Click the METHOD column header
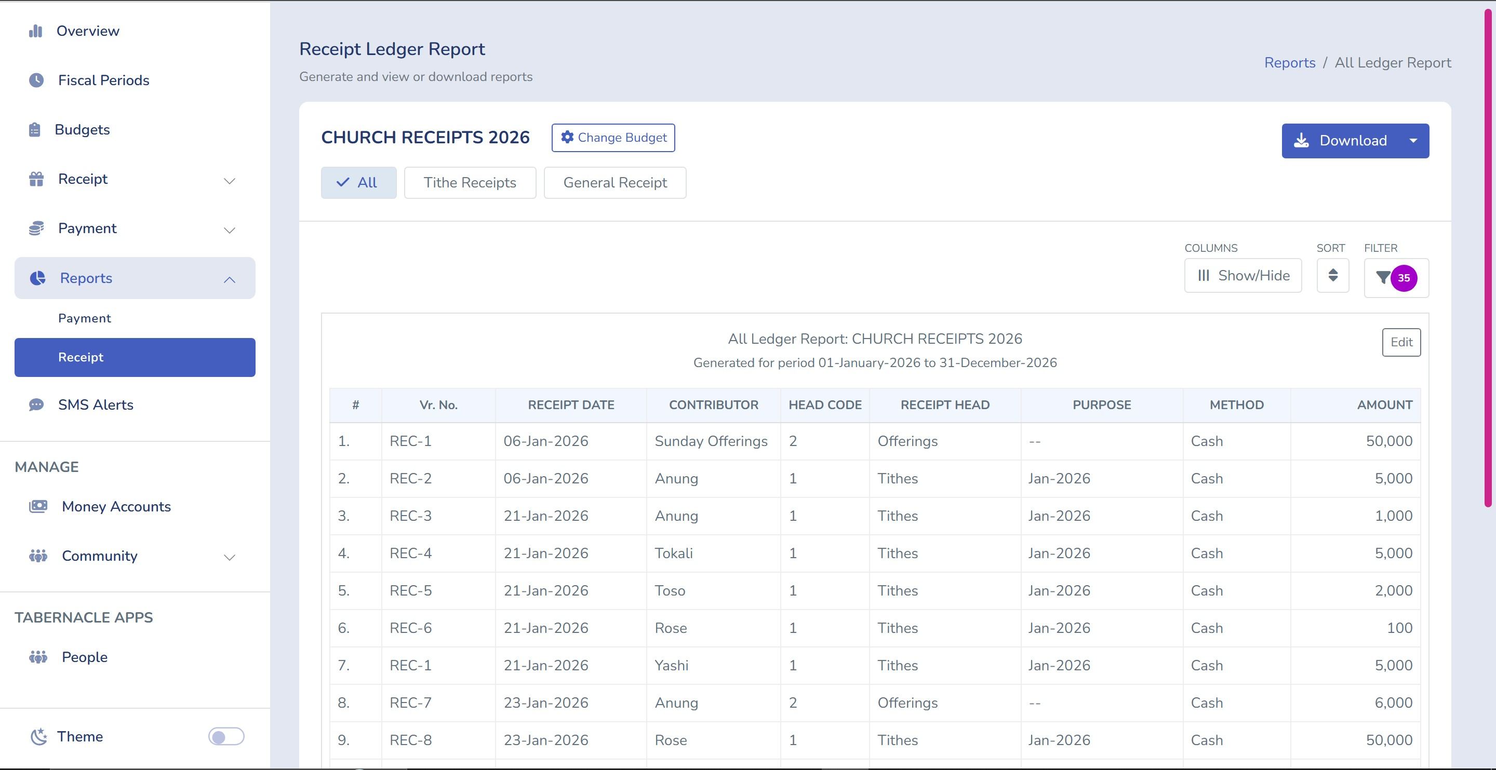Image resolution: width=1496 pixels, height=770 pixels. (x=1236, y=405)
